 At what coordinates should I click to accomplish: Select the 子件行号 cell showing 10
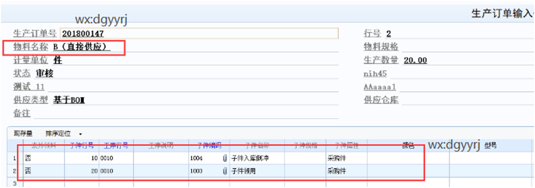point(82,158)
